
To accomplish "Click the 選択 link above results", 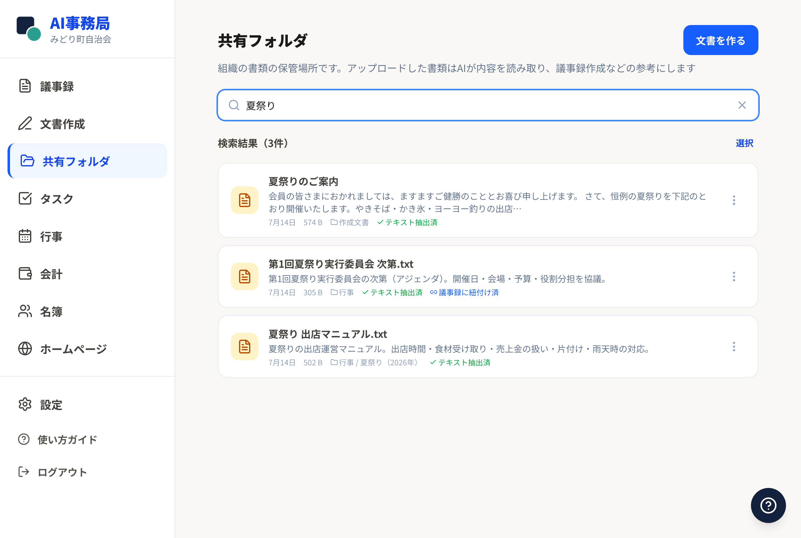I will pyautogui.click(x=744, y=143).
